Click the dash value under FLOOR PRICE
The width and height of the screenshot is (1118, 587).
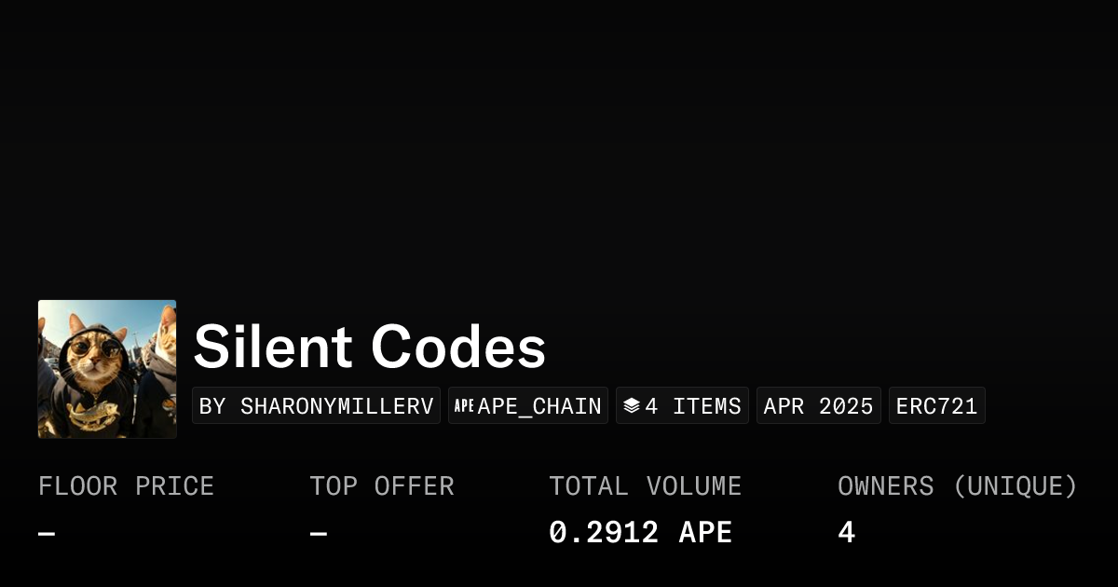tap(47, 534)
